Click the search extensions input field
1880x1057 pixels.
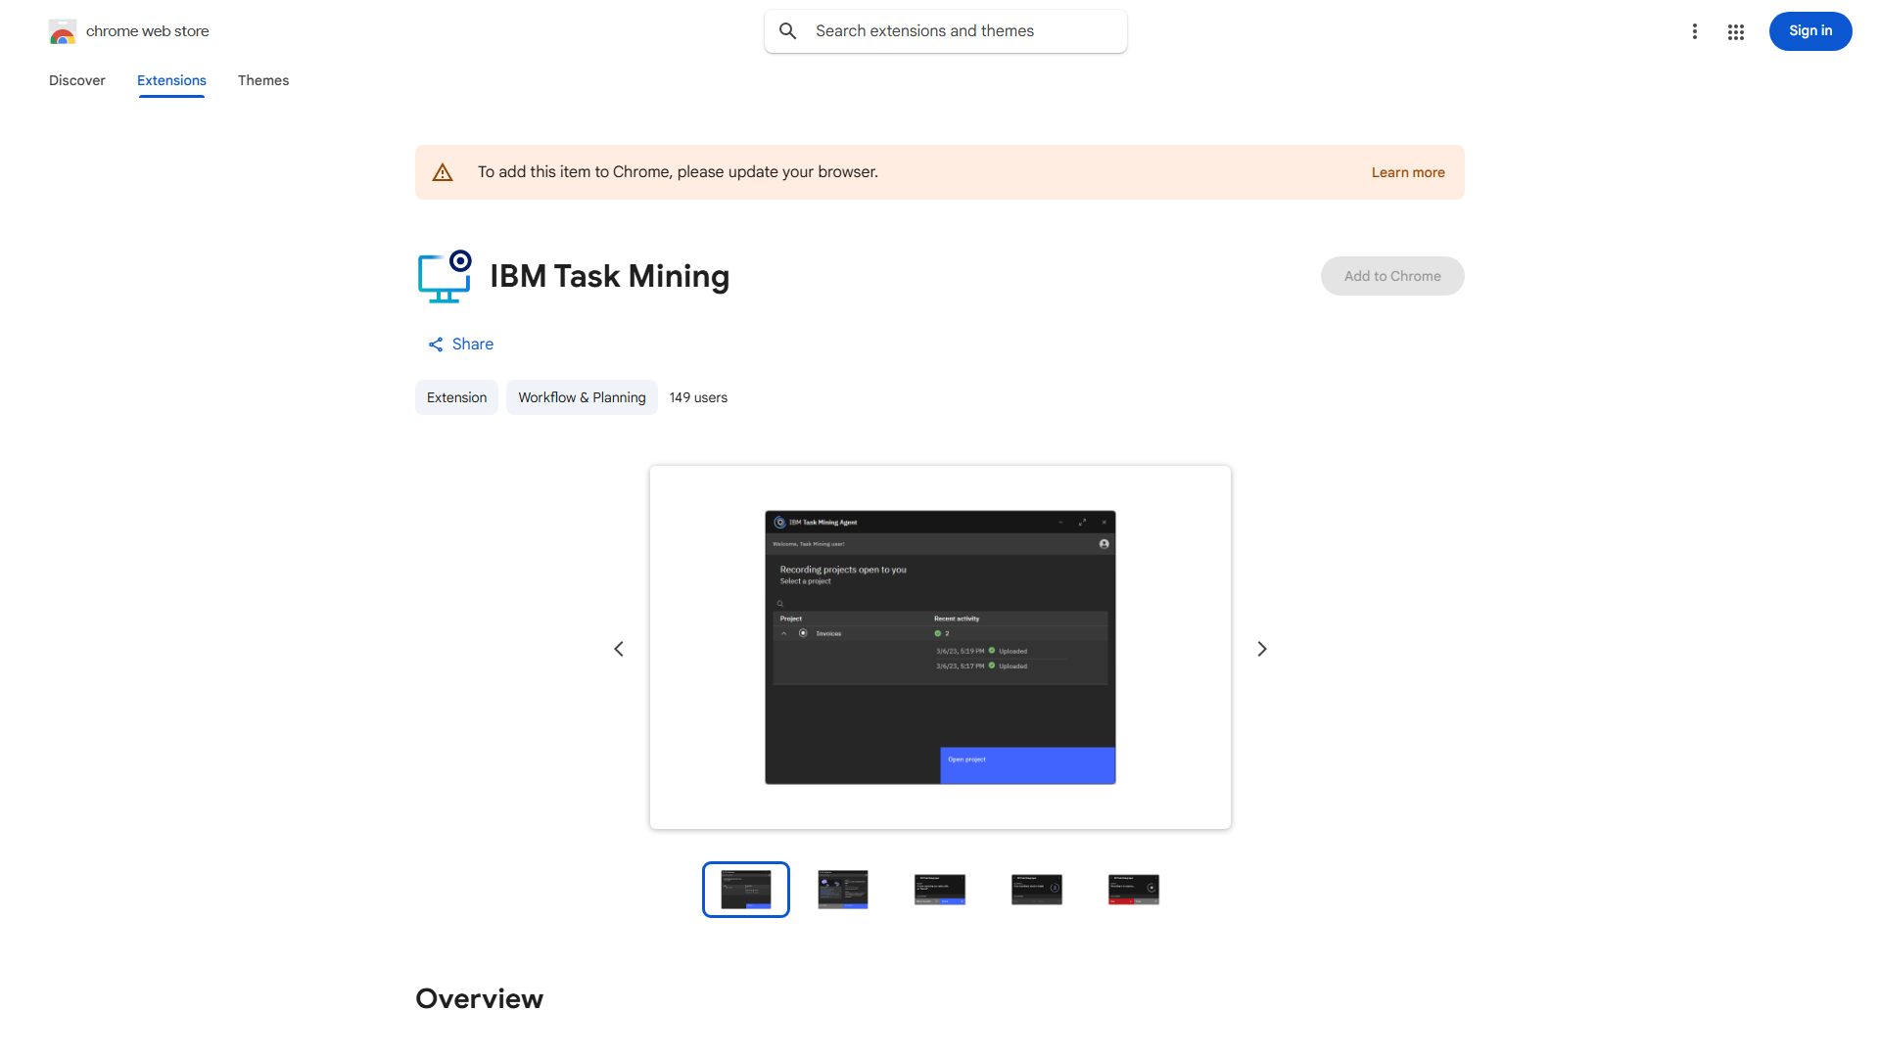point(945,30)
